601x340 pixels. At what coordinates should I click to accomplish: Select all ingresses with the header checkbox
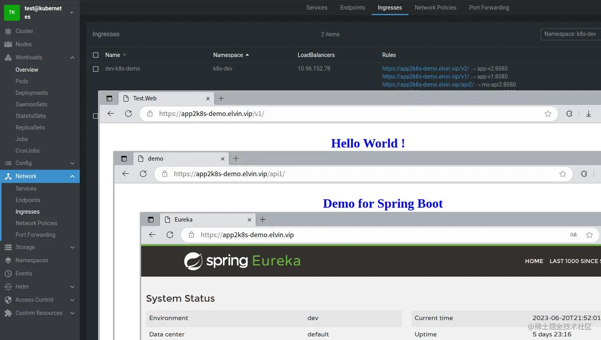click(96, 55)
